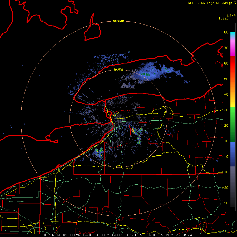Click the KBUF station ID in the caption
The width and height of the screenshot is (237, 237).
tap(155, 235)
